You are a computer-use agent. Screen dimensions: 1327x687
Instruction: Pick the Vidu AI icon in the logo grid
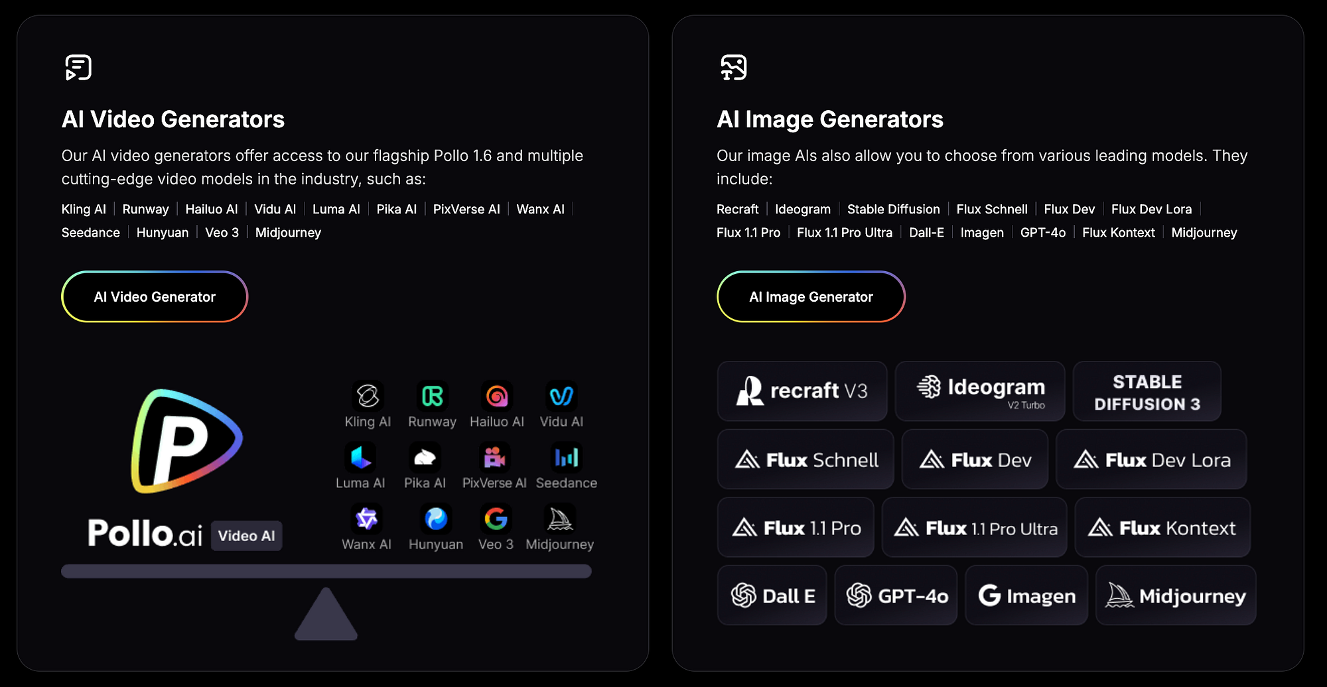coord(561,396)
